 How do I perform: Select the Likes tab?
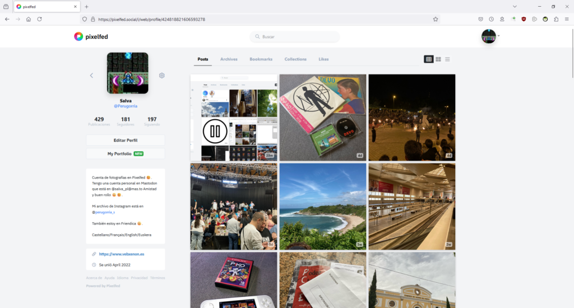pyautogui.click(x=323, y=59)
